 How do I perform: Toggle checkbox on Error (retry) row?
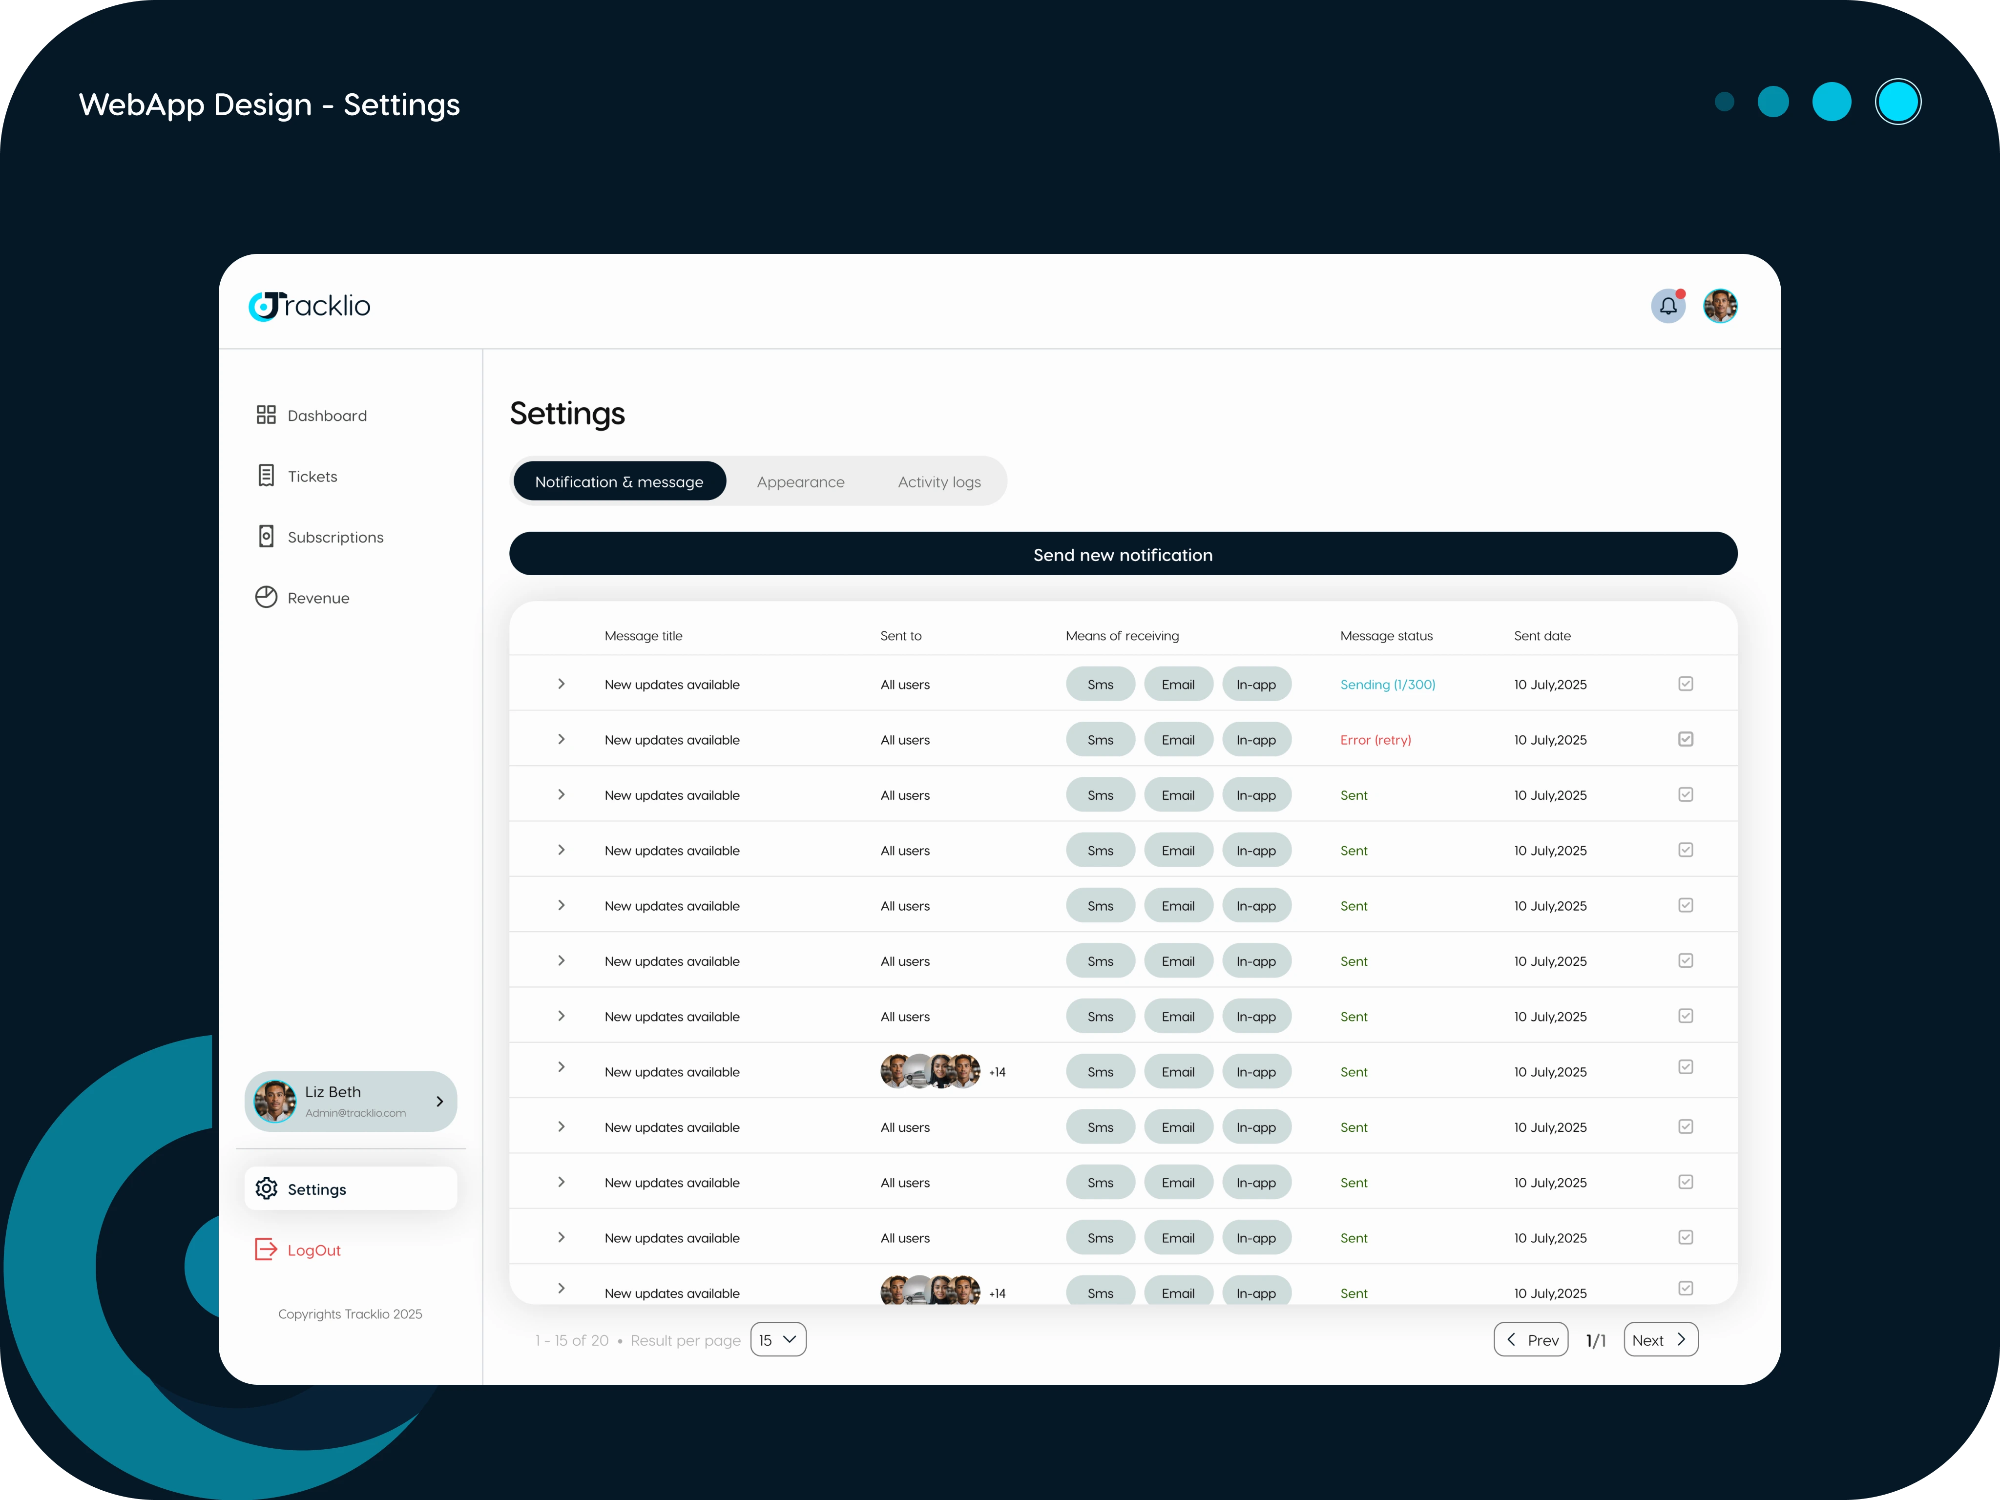[1686, 739]
